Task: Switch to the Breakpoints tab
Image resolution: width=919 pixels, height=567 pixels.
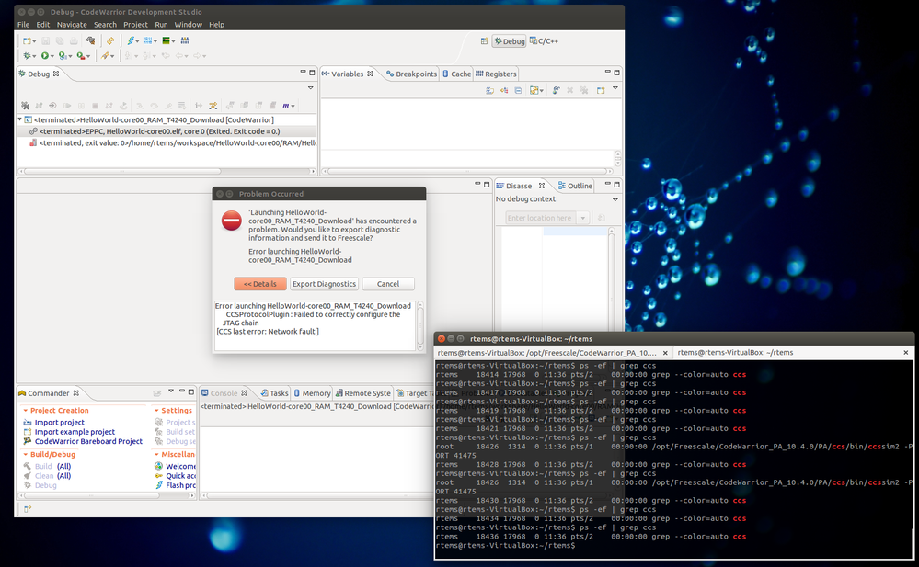Action: [x=411, y=74]
